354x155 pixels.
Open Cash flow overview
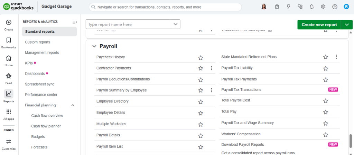point(47,116)
